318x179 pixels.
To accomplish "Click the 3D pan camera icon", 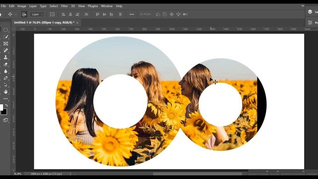I will point(171,14).
